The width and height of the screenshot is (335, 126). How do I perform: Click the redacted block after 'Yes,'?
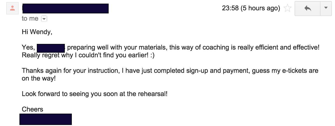click(51, 48)
